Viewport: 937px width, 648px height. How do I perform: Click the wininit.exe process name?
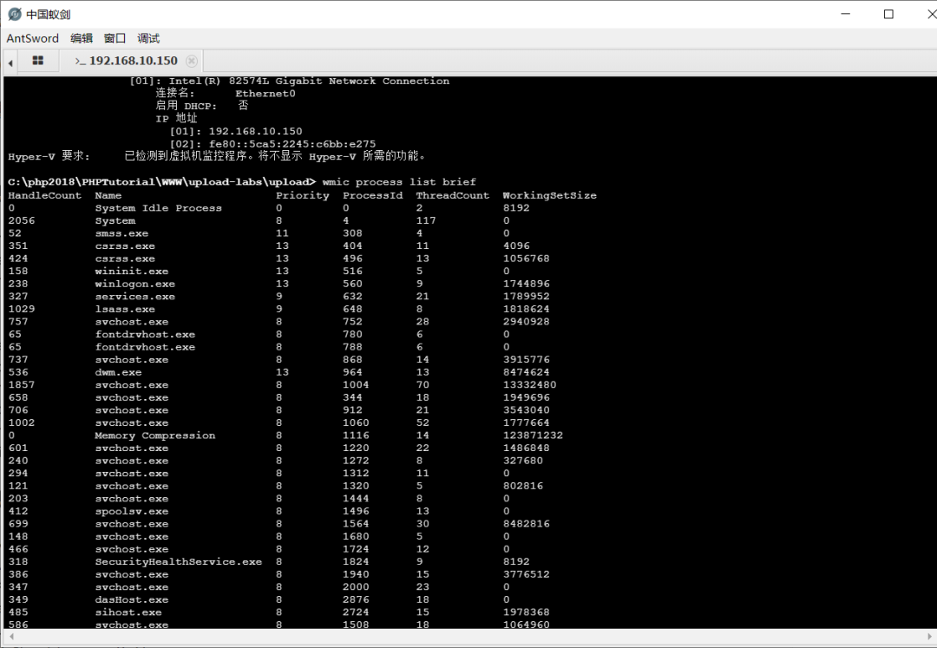[x=132, y=272]
